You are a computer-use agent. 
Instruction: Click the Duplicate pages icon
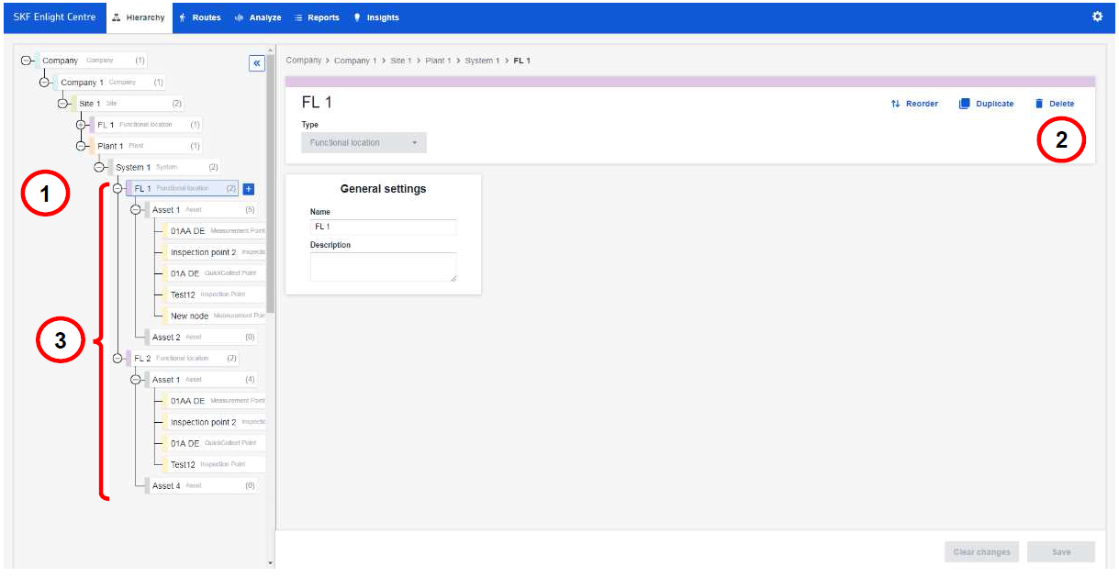(965, 104)
